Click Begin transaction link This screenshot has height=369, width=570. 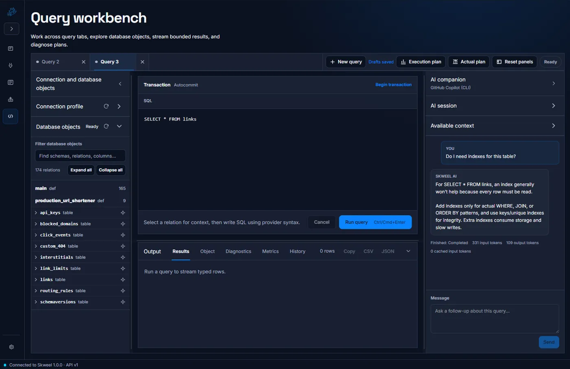click(393, 85)
